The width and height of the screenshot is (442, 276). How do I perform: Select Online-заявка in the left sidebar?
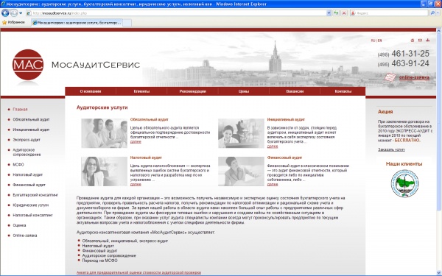pyautogui.click(x=25, y=236)
